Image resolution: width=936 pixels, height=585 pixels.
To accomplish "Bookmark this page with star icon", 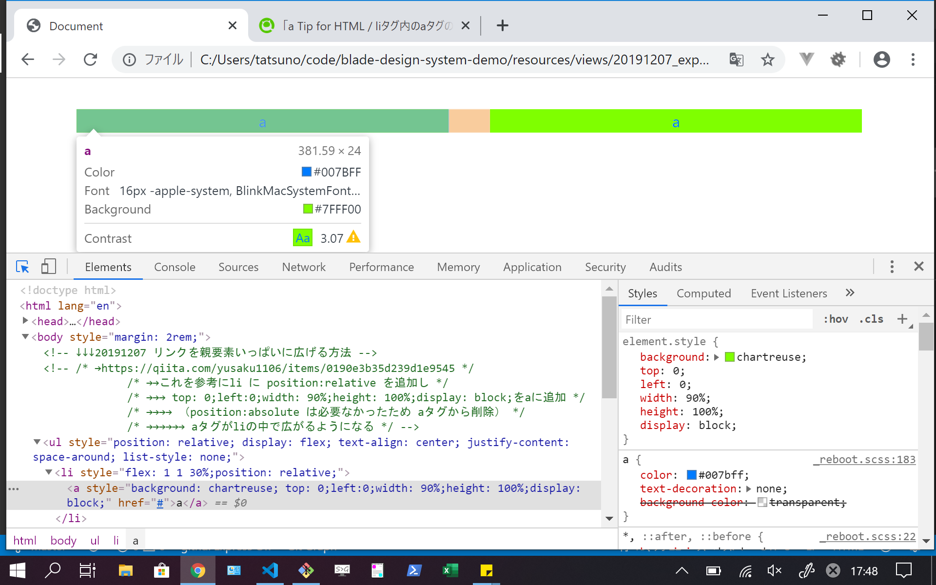I will pyautogui.click(x=767, y=59).
